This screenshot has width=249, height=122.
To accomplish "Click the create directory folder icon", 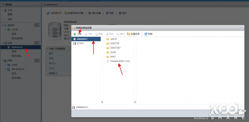I will click(128, 34).
